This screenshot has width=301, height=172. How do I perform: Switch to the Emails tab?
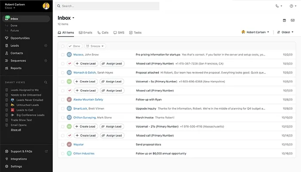click(85, 33)
